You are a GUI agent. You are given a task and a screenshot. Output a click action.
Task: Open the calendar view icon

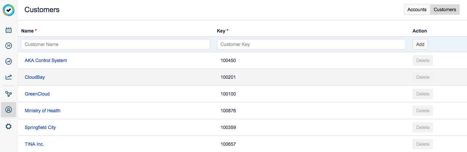[9, 30]
